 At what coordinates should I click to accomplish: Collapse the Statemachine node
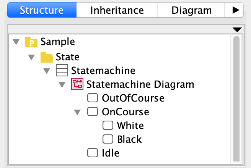(47, 71)
